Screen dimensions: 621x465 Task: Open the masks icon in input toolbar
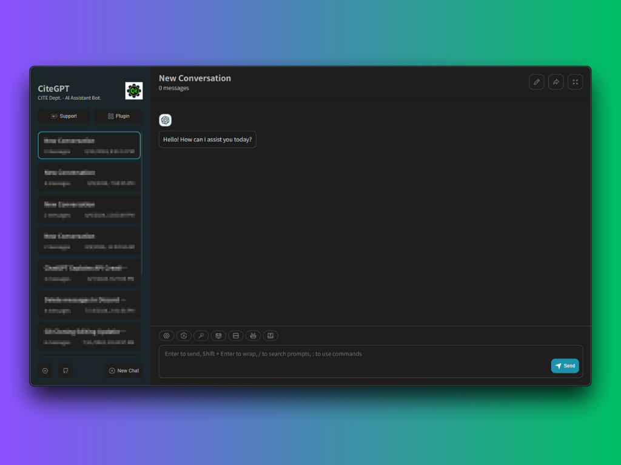tap(218, 335)
